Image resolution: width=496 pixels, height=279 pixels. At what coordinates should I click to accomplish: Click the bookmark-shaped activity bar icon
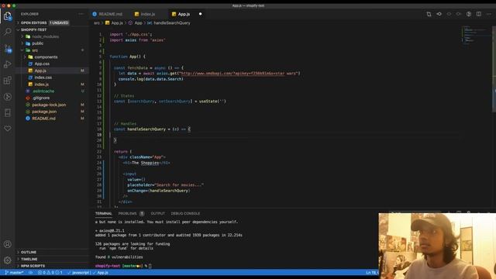click(8, 112)
